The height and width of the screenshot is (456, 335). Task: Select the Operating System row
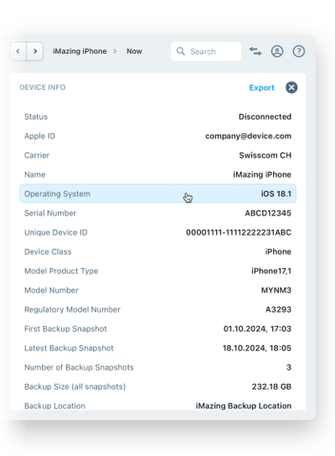point(157,194)
